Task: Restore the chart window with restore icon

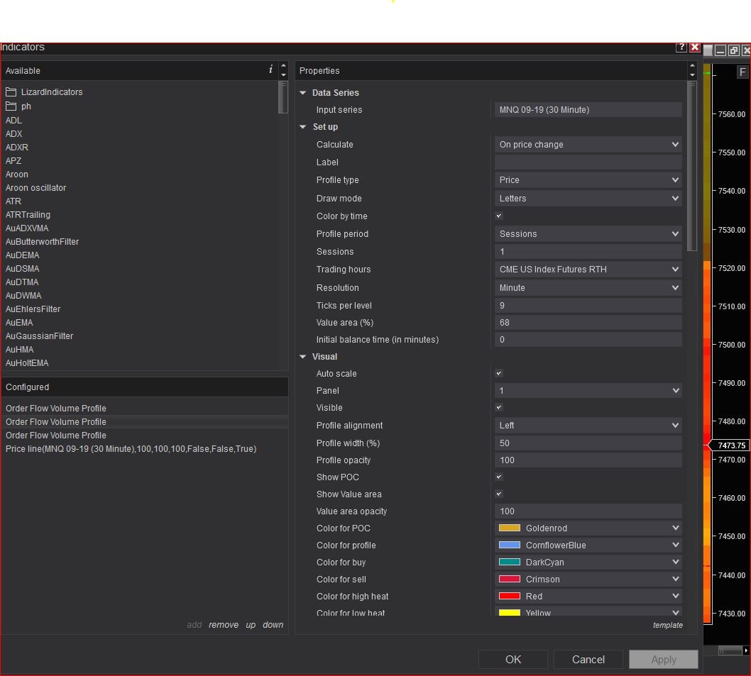Action: point(733,50)
